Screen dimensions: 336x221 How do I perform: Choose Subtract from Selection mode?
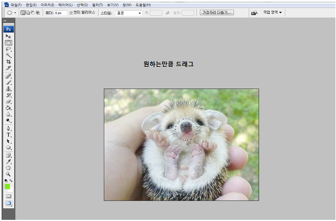pos(33,13)
